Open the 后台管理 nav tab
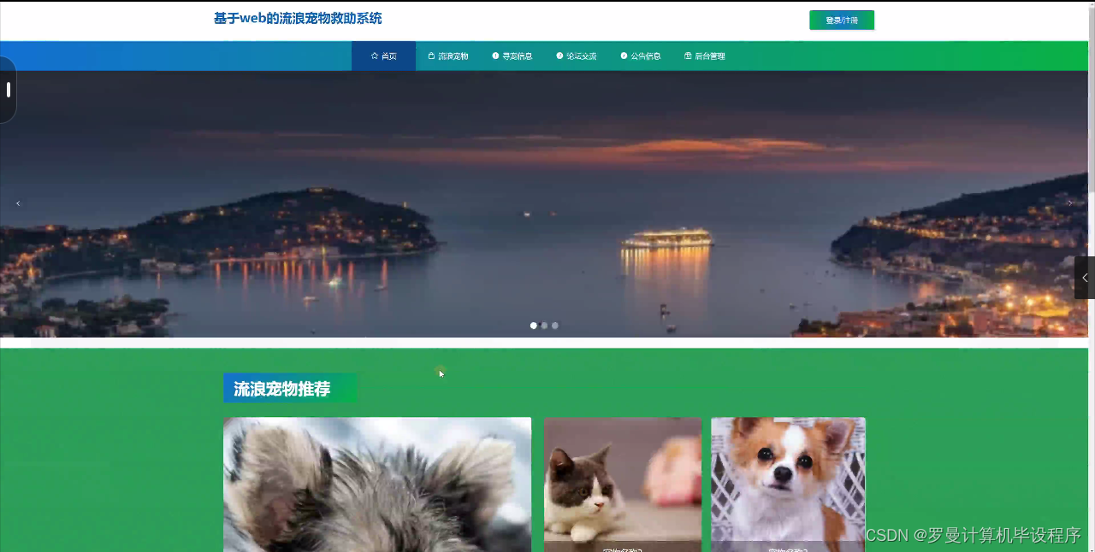 tap(704, 56)
